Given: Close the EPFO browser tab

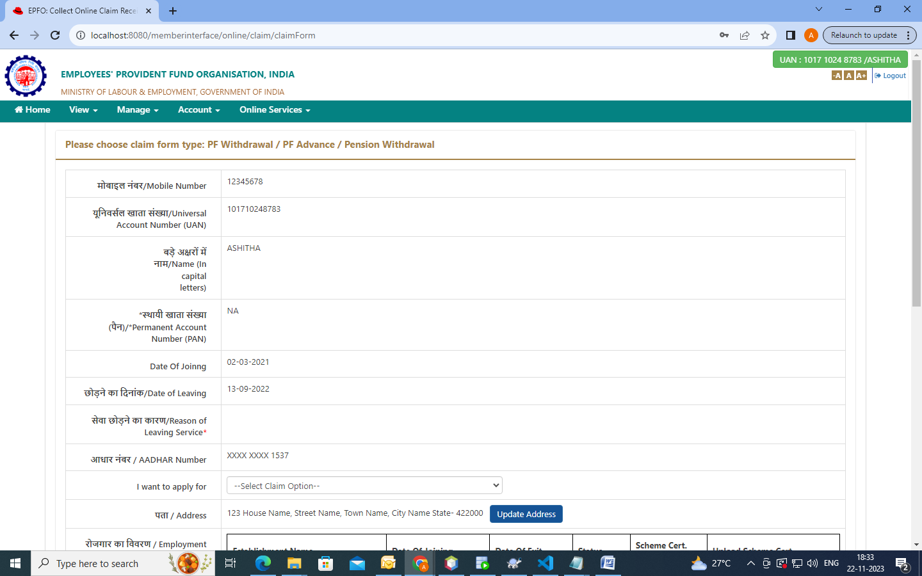Looking at the screenshot, I should coord(149,11).
